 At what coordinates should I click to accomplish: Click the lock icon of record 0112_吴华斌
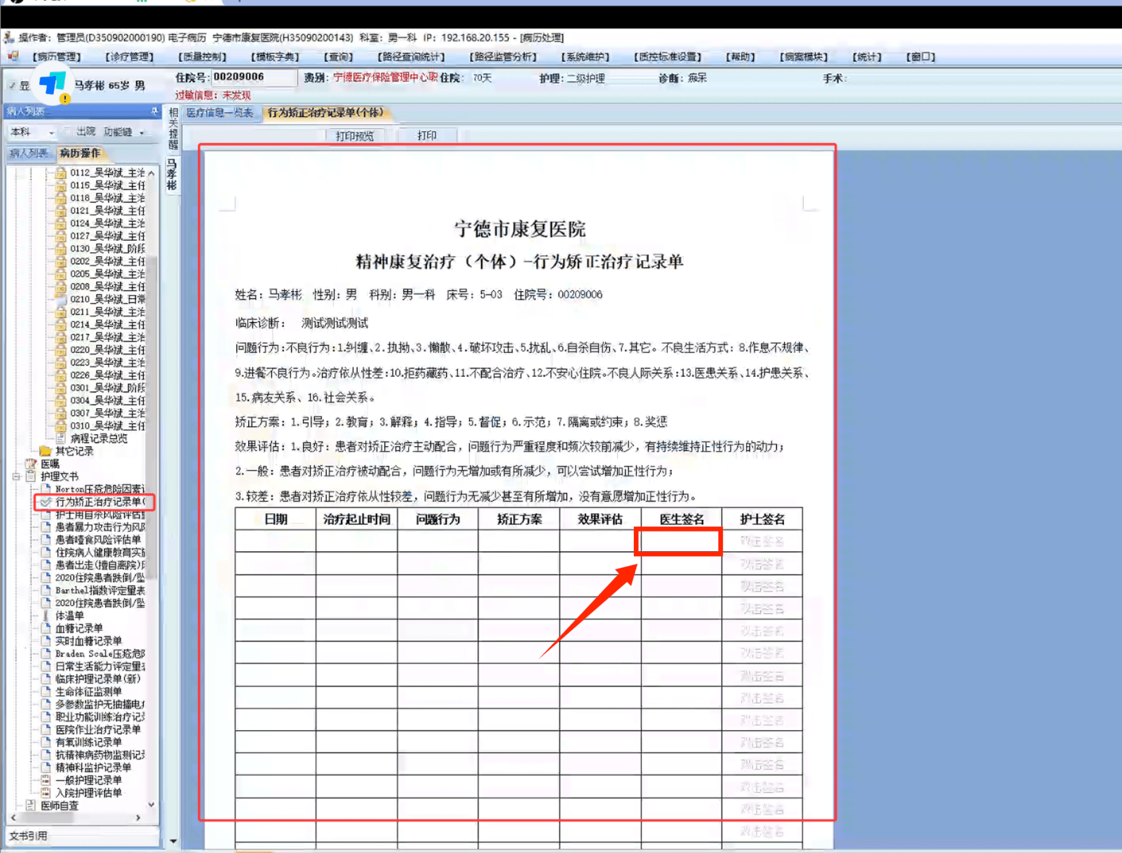(61, 173)
